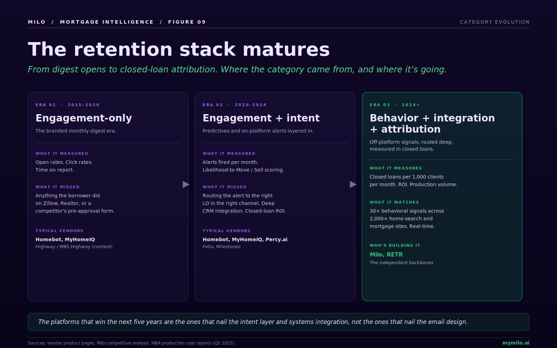Click the "WHAT IT MEASURES" section label

pos(396,168)
